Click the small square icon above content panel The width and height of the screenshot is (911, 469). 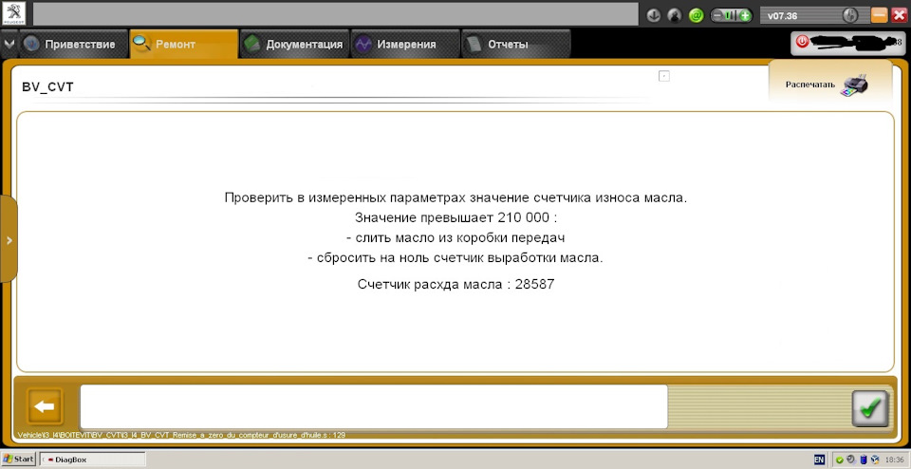[664, 76]
